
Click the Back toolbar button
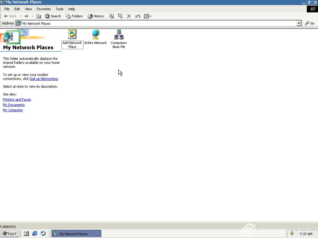pyautogui.click(x=10, y=16)
